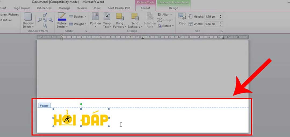The height and width of the screenshot is (137, 290).
Task: Click the right indent marker on ruler
Action: 223,37
